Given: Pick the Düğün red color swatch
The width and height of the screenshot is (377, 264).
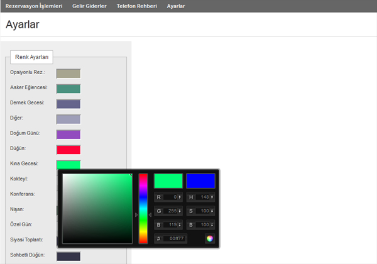Looking at the screenshot, I should (x=68, y=150).
